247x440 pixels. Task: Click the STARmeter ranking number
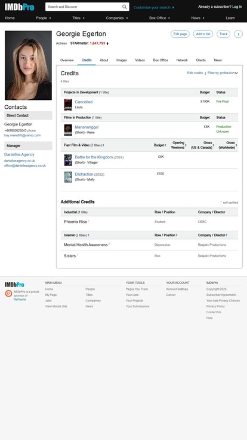point(97,44)
